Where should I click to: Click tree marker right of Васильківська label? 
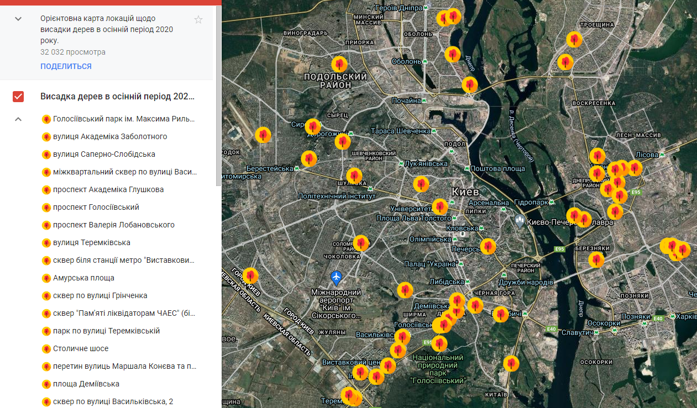402,337
